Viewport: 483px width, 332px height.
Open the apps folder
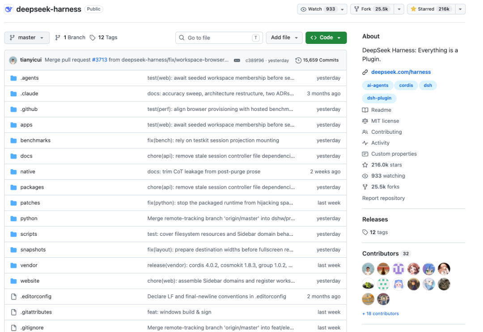(x=26, y=125)
